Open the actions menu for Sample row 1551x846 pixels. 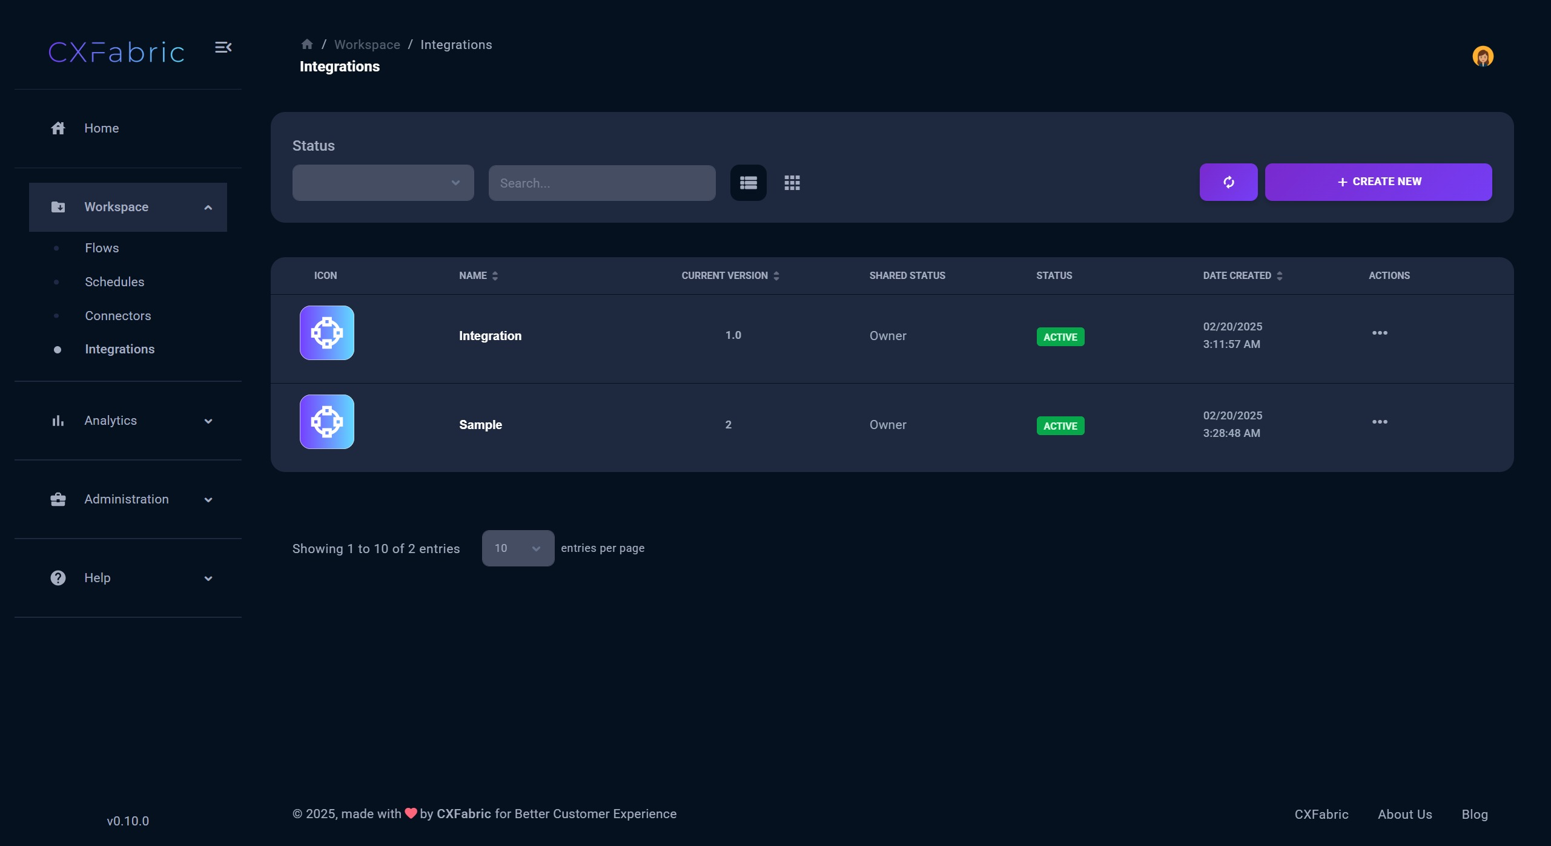[x=1380, y=422]
